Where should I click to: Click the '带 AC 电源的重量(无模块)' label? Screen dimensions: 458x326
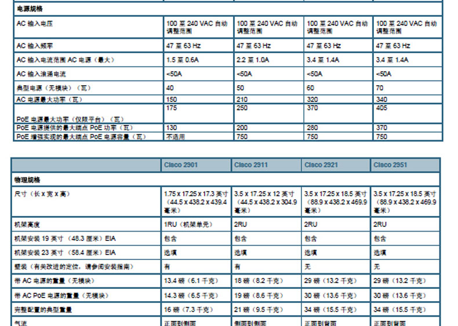coord(54,281)
